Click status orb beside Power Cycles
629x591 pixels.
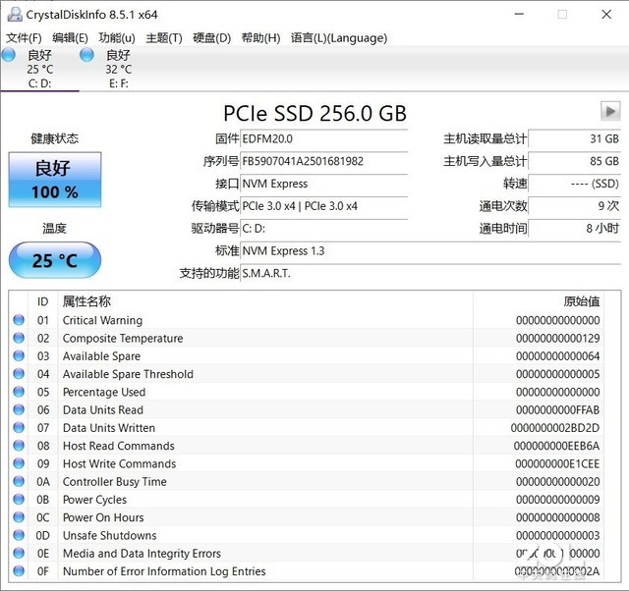click(x=19, y=500)
